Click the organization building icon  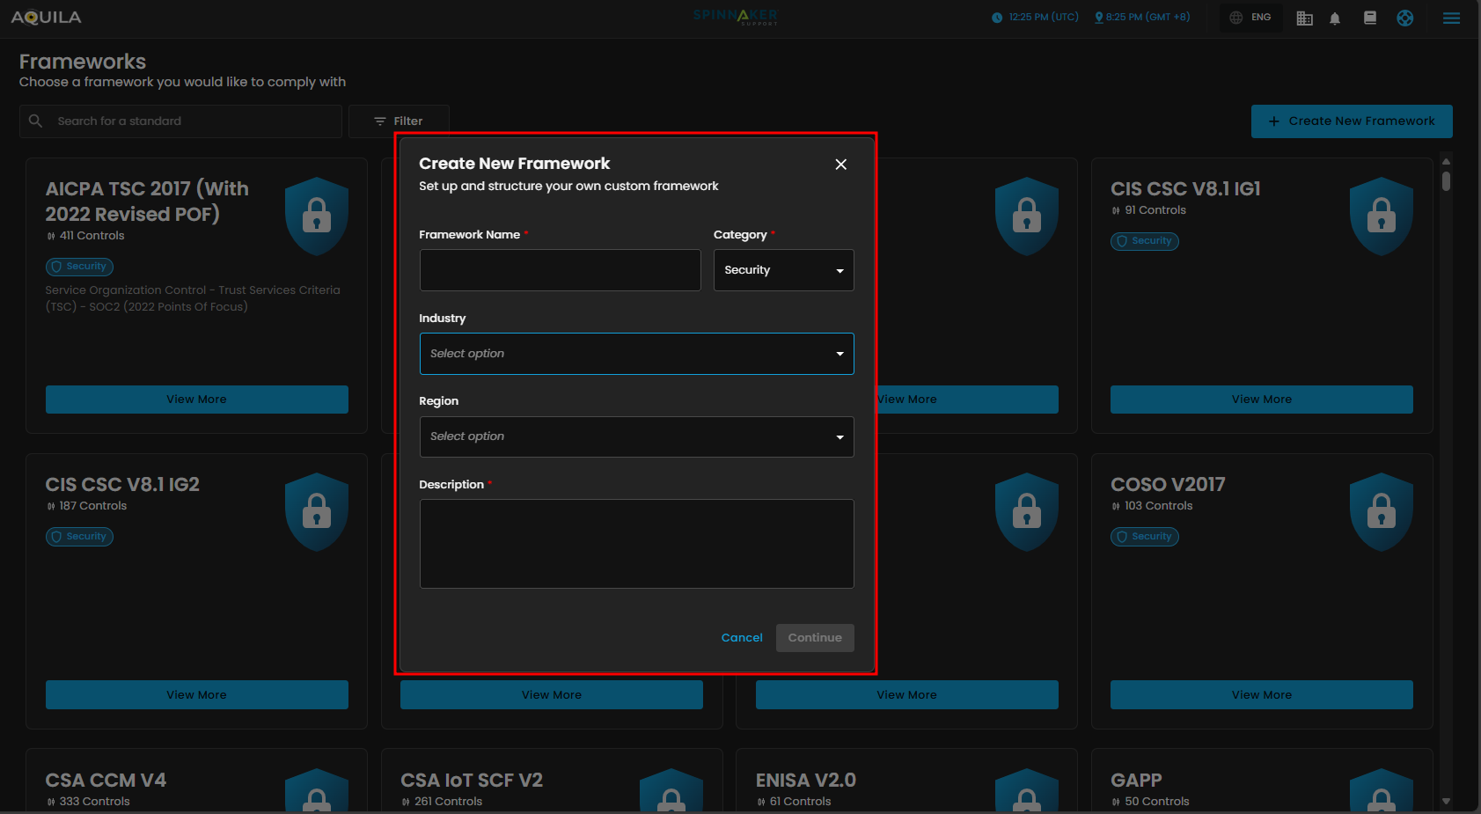1304,18
